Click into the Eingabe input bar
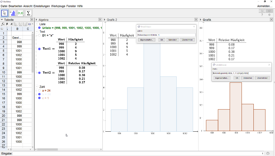The image size is (275, 156). tap(137, 154)
